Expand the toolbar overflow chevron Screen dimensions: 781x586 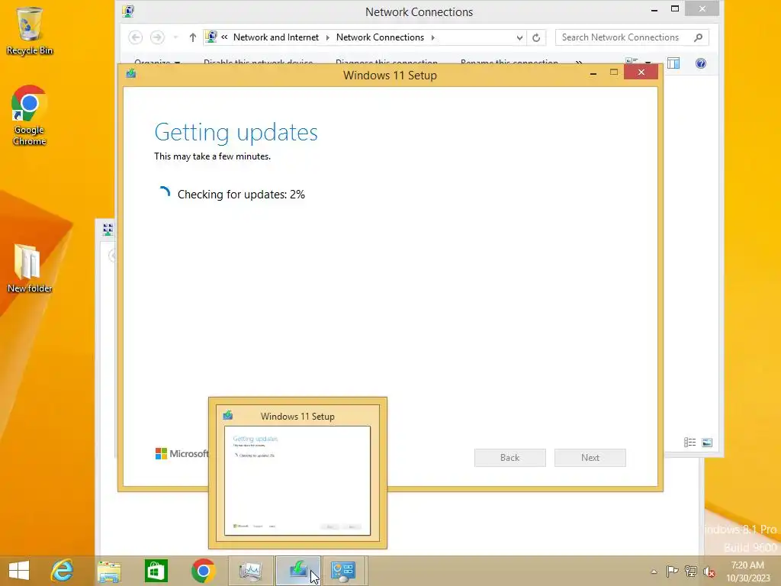click(x=579, y=63)
